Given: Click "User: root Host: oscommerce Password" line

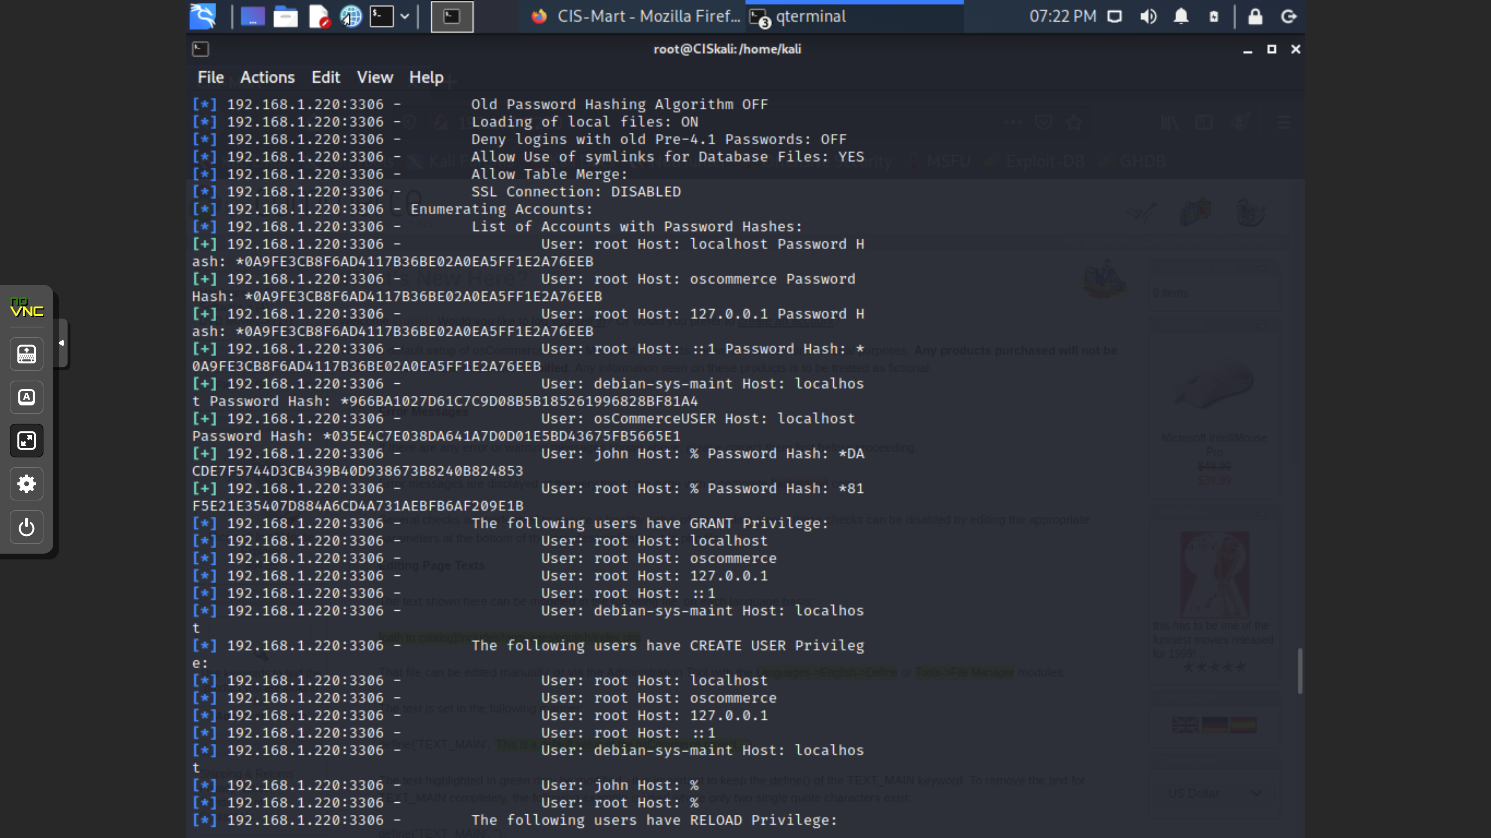Looking at the screenshot, I should (698, 279).
